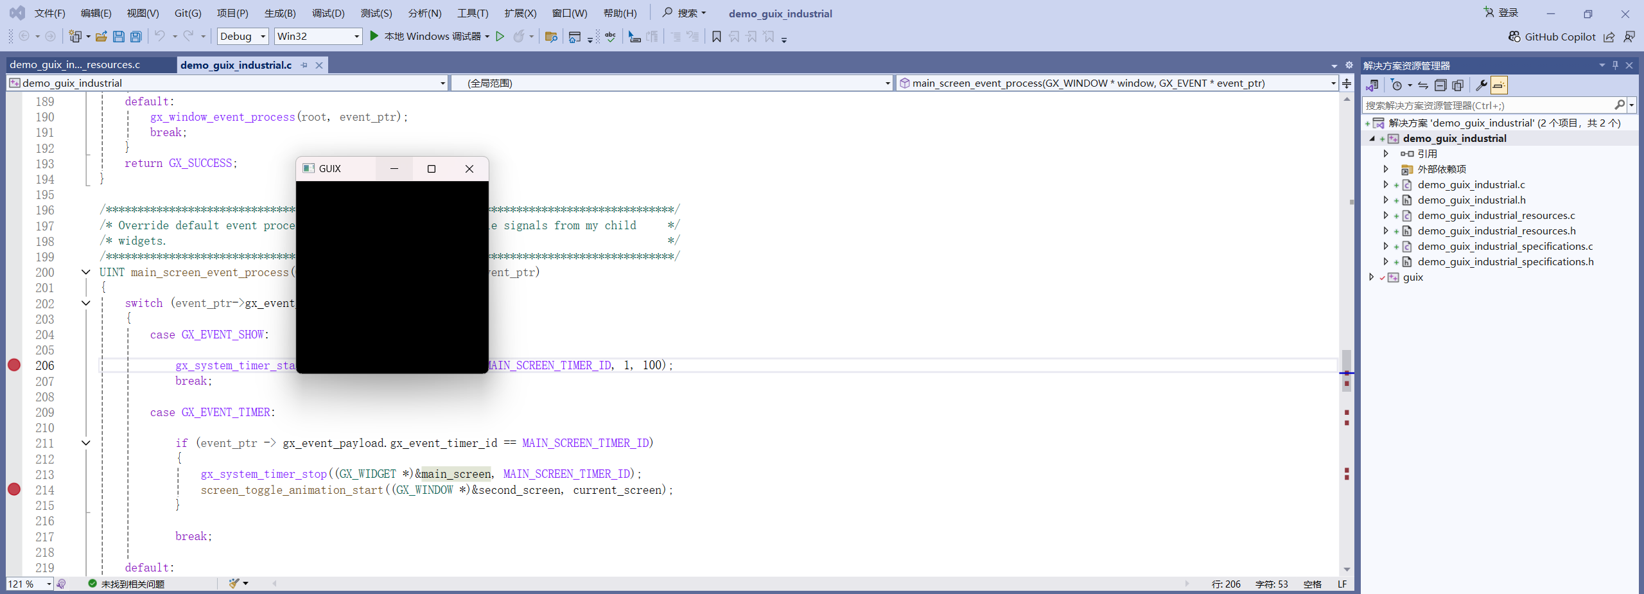Viewport: 1644px width, 594px height.
Task: Click the 行: 206 line indicator
Action: (1226, 584)
